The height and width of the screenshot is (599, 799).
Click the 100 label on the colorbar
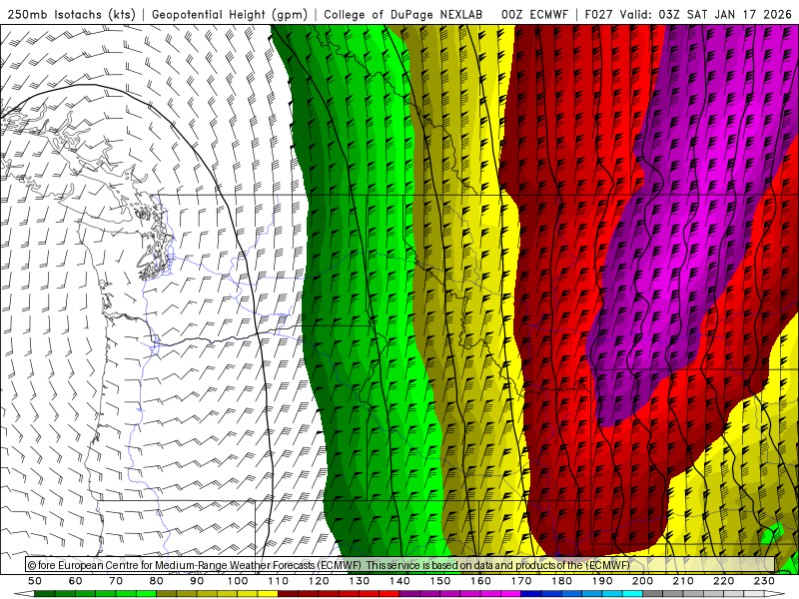click(238, 581)
